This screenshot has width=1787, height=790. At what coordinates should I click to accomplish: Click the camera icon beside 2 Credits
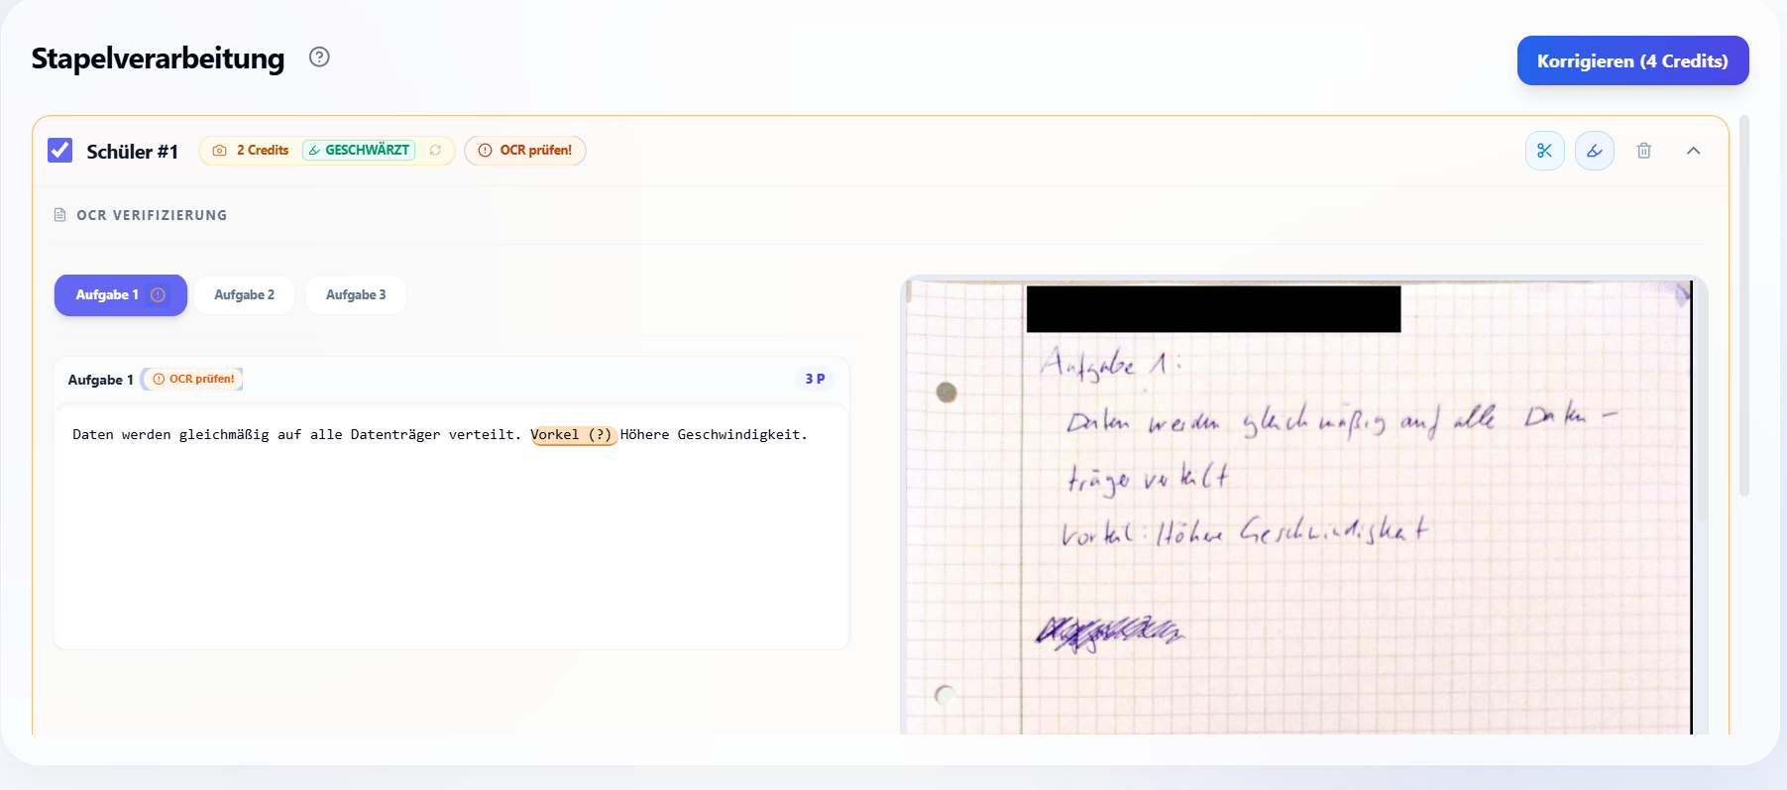(220, 151)
